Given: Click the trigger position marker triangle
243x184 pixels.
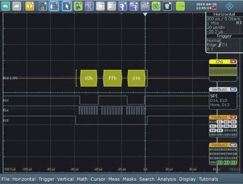Looking at the screenshot, I should point(145,15).
